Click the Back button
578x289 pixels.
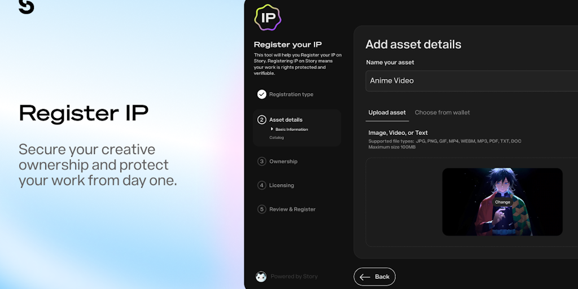click(x=375, y=277)
